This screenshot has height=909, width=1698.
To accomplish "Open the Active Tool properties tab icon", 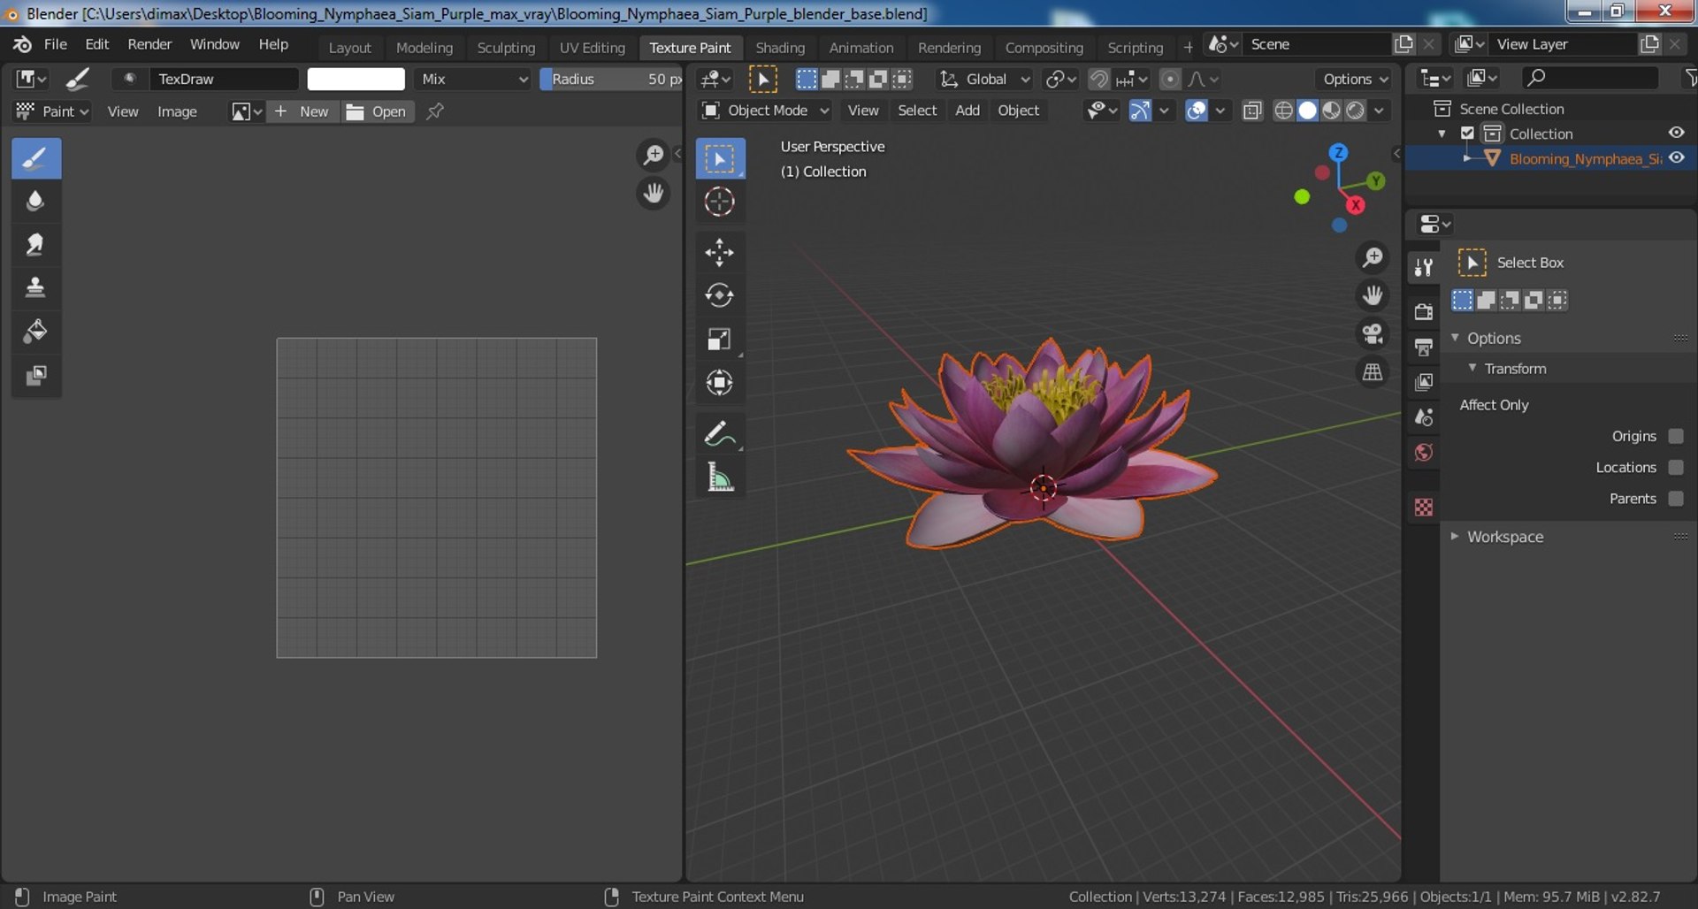I will (1424, 268).
